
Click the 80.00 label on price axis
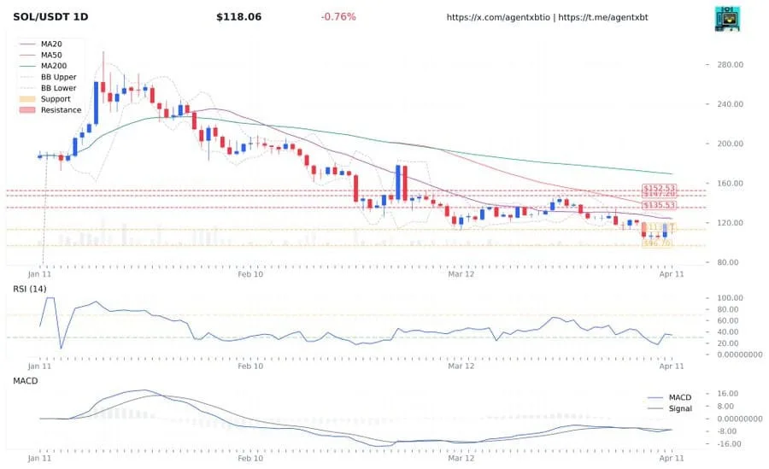click(727, 262)
